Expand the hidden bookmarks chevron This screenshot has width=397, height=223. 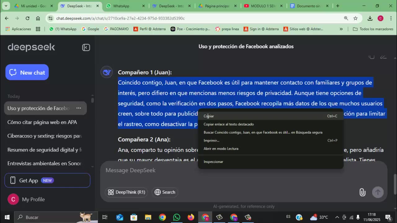pyautogui.click(x=341, y=29)
